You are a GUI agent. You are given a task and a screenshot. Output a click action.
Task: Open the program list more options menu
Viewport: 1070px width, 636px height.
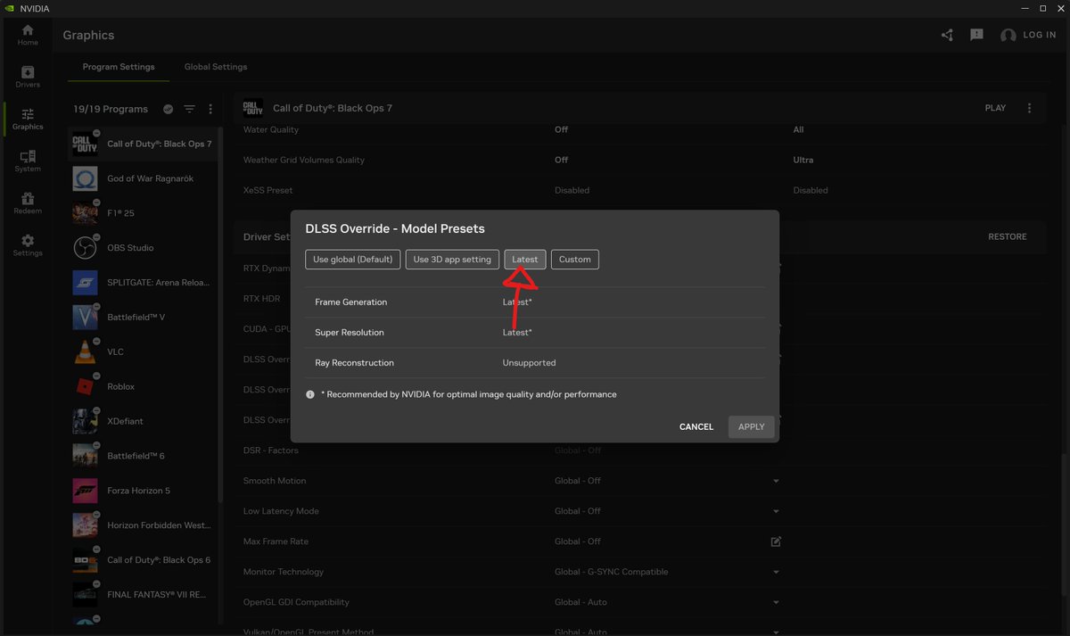[210, 109]
